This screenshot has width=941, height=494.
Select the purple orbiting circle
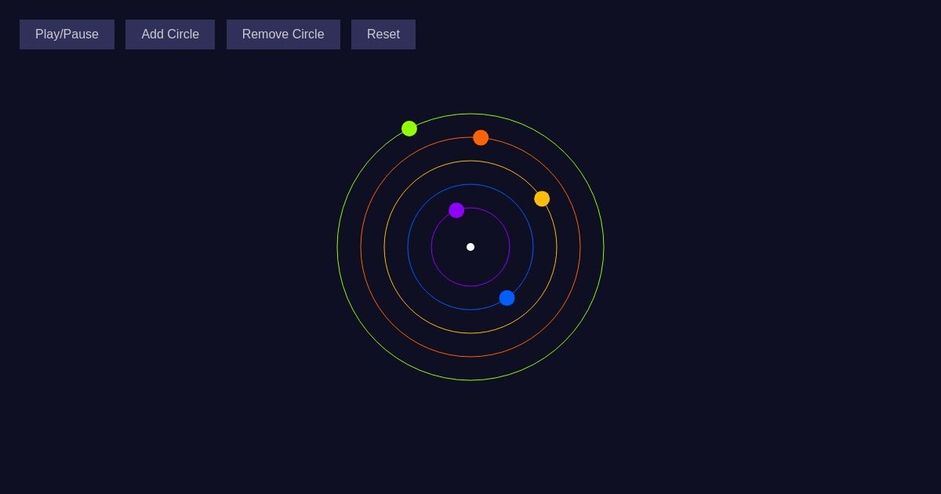456,210
